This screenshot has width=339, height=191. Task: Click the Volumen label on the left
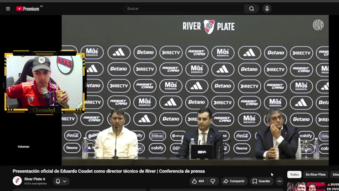tap(23, 147)
